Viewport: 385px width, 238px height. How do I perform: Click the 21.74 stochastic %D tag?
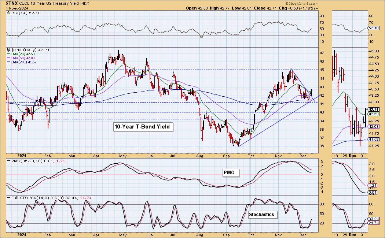(374, 223)
